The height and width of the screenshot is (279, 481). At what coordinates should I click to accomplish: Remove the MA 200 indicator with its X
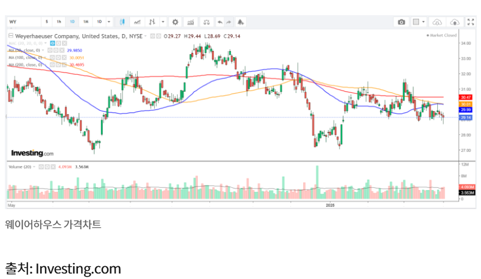tap(64, 64)
